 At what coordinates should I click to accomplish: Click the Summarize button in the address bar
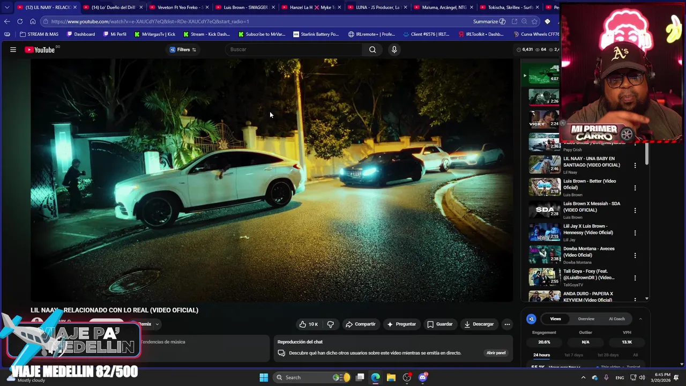[x=489, y=21]
